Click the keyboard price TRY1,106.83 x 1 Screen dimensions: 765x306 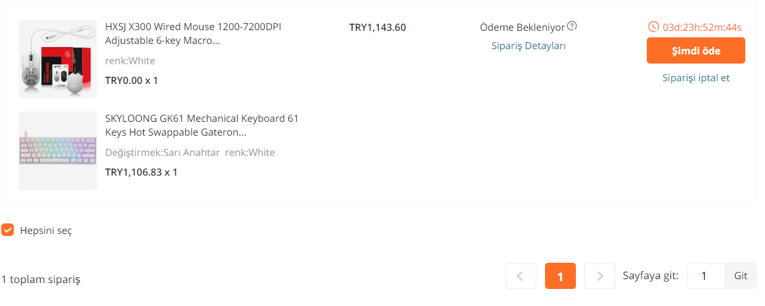pyautogui.click(x=141, y=172)
